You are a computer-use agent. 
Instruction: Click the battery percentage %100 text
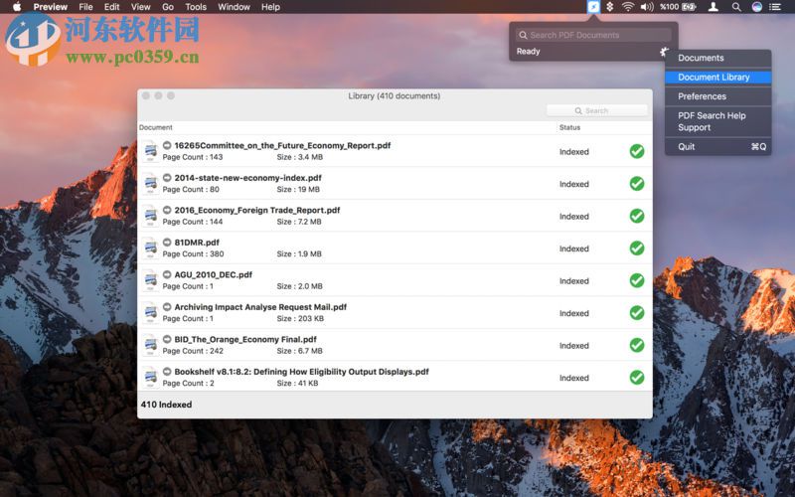(x=669, y=7)
